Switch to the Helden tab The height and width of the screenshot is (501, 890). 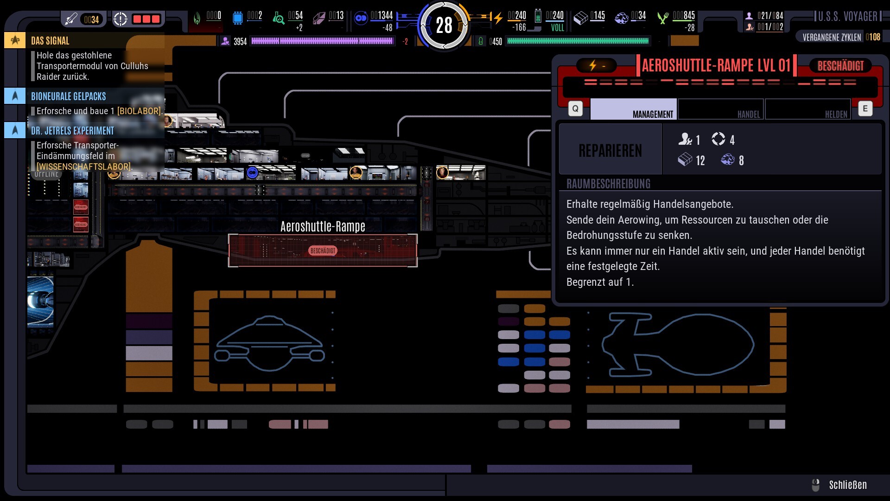point(807,109)
